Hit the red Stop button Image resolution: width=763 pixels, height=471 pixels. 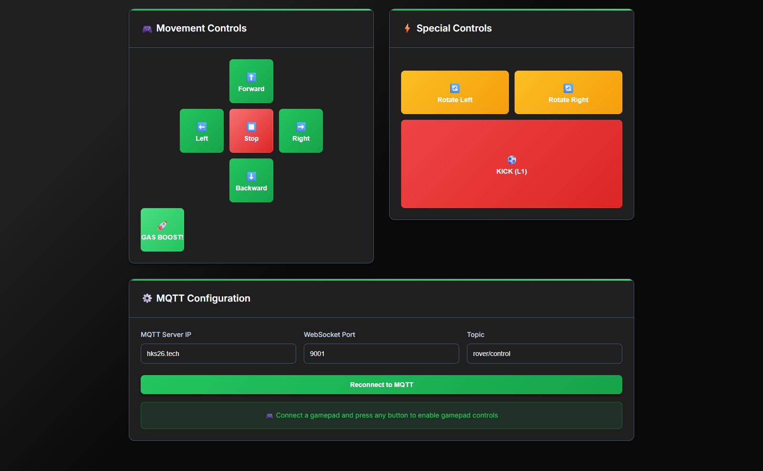[x=251, y=131]
